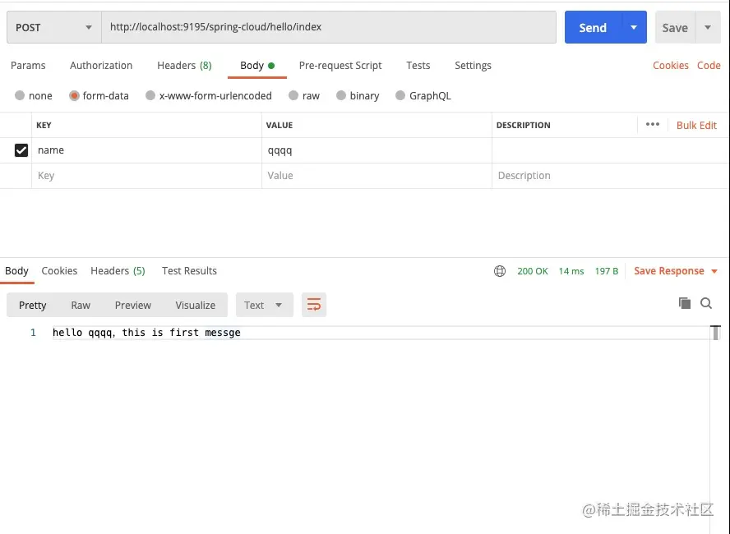Switch response view to Pretty

33,305
